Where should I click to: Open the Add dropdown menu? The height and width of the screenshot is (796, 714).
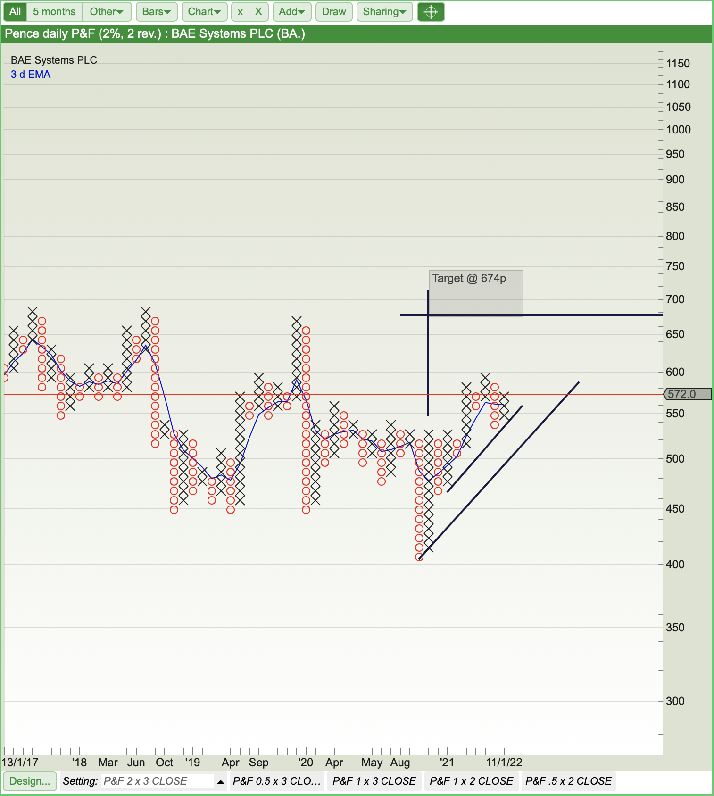point(292,12)
